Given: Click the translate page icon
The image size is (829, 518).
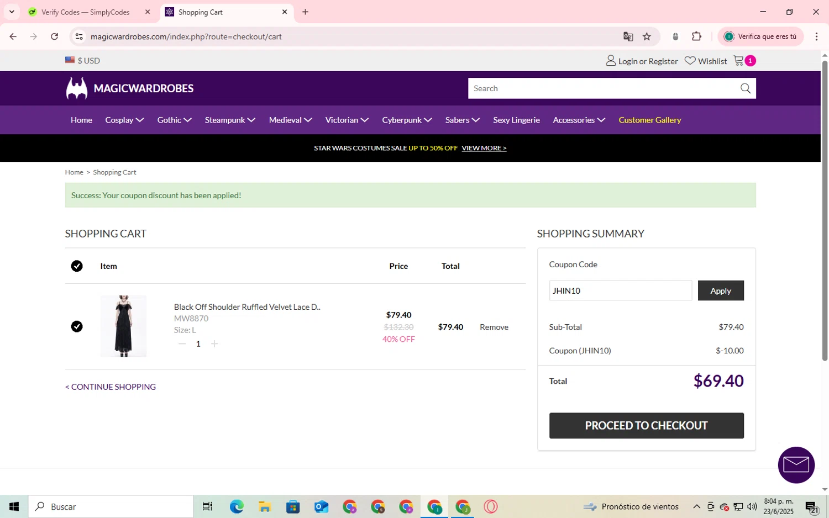Looking at the screenshot, I should click(628, 36).
